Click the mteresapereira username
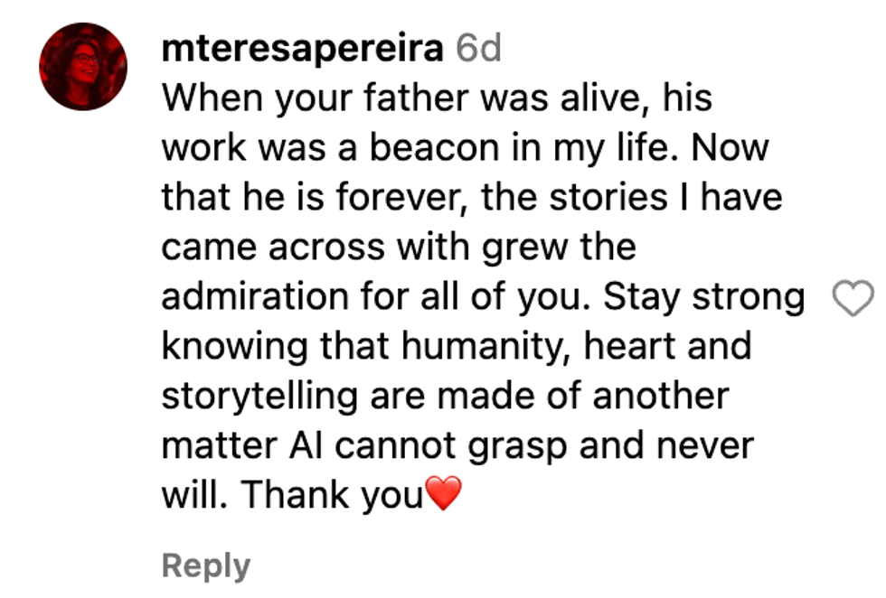This screenshot has height=598, width=886. [302, 50]
